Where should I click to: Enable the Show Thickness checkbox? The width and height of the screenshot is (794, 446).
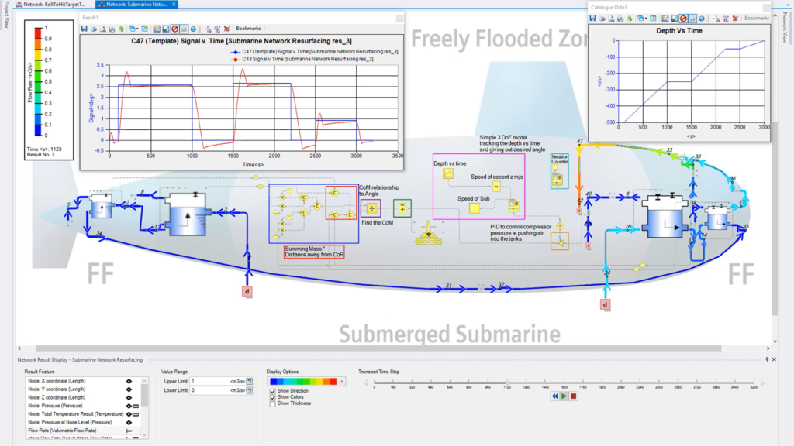[x=272, y=403]
